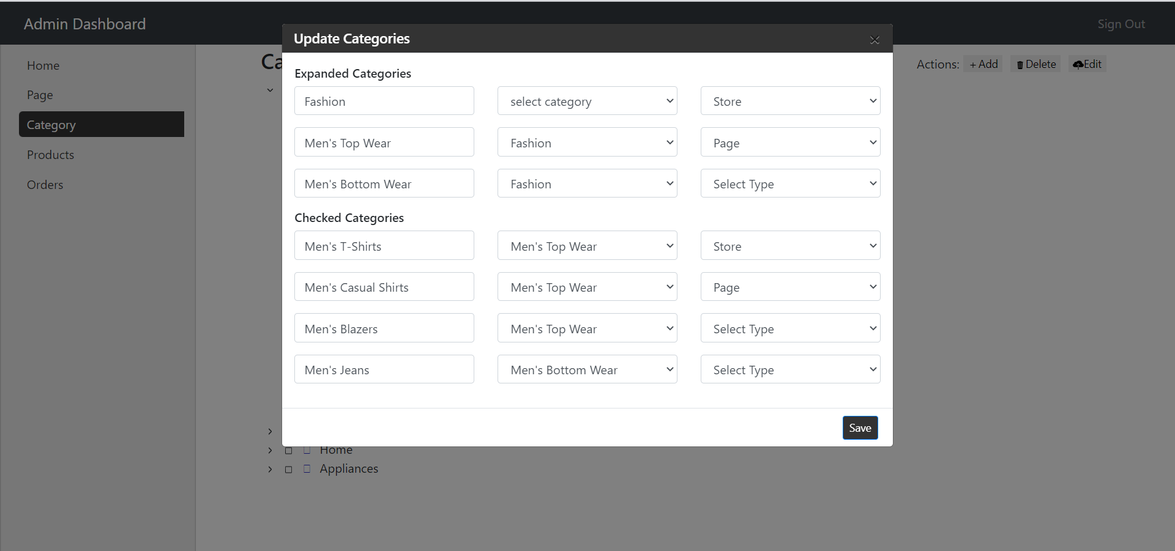Open type dropdown for Men's Blazers row
Viewport: 1175px width, 551px height.
[x=790, y=328]
